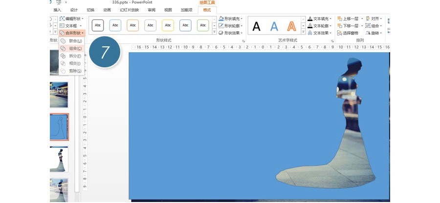Switch to the 动画 animations tab
This screenshot has height=203, width=440.
(107, 10)
